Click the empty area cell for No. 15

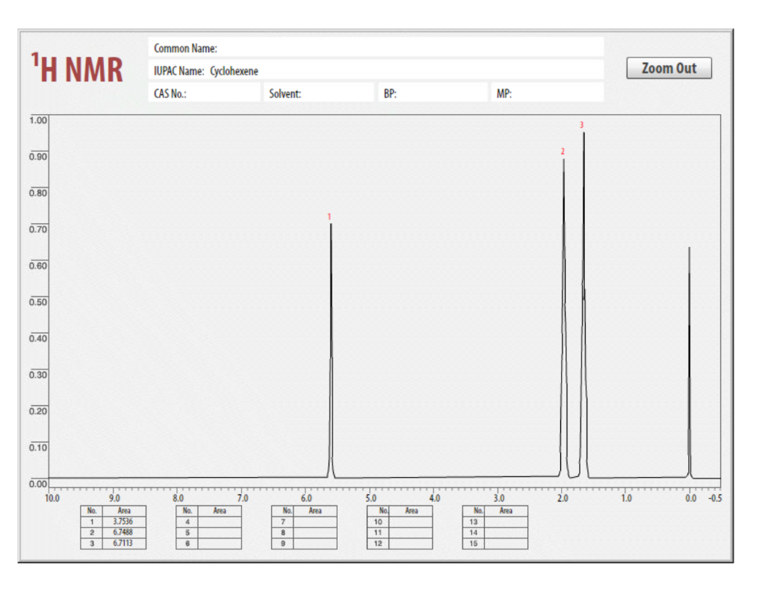tap(506, 544)
